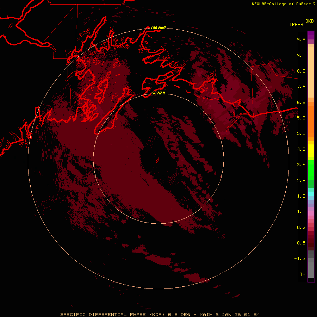Click the 2.6 legend value
The width and height of the screenshot is (317, 317).
point(301,181)
